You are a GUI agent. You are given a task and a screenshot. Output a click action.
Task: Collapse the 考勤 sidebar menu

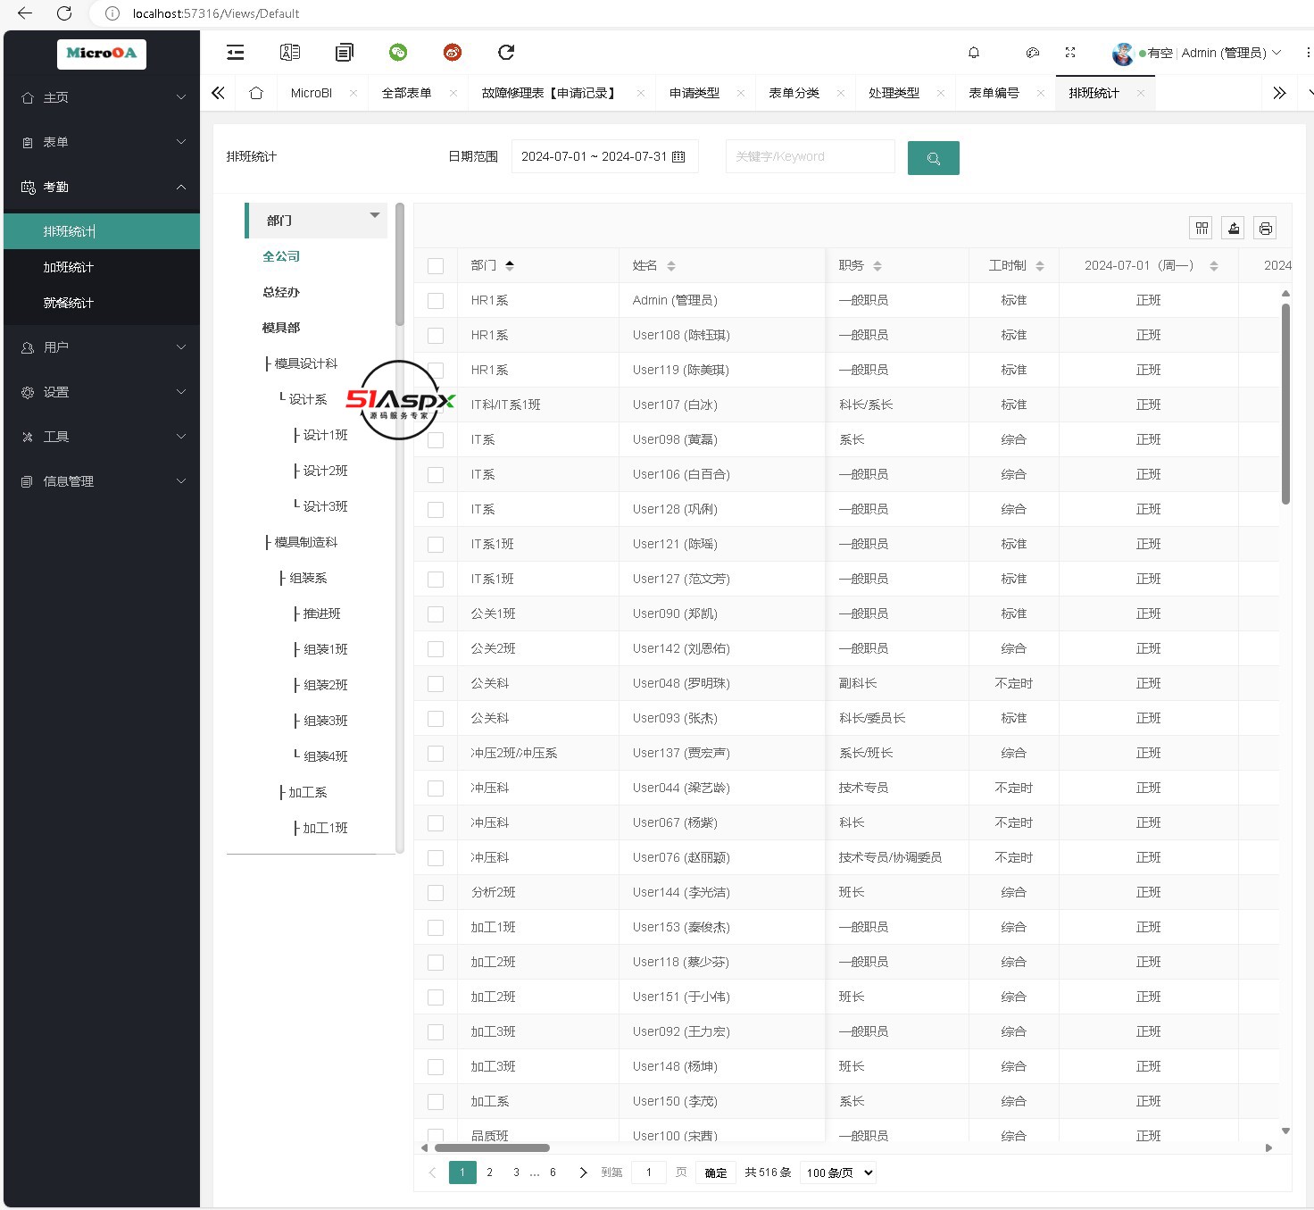coord(102,187)
